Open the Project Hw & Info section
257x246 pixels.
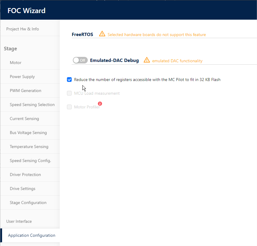click(23, 29)
